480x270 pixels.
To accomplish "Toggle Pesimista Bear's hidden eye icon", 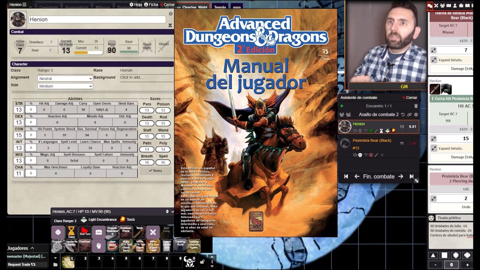I will (x=355, y=154).
